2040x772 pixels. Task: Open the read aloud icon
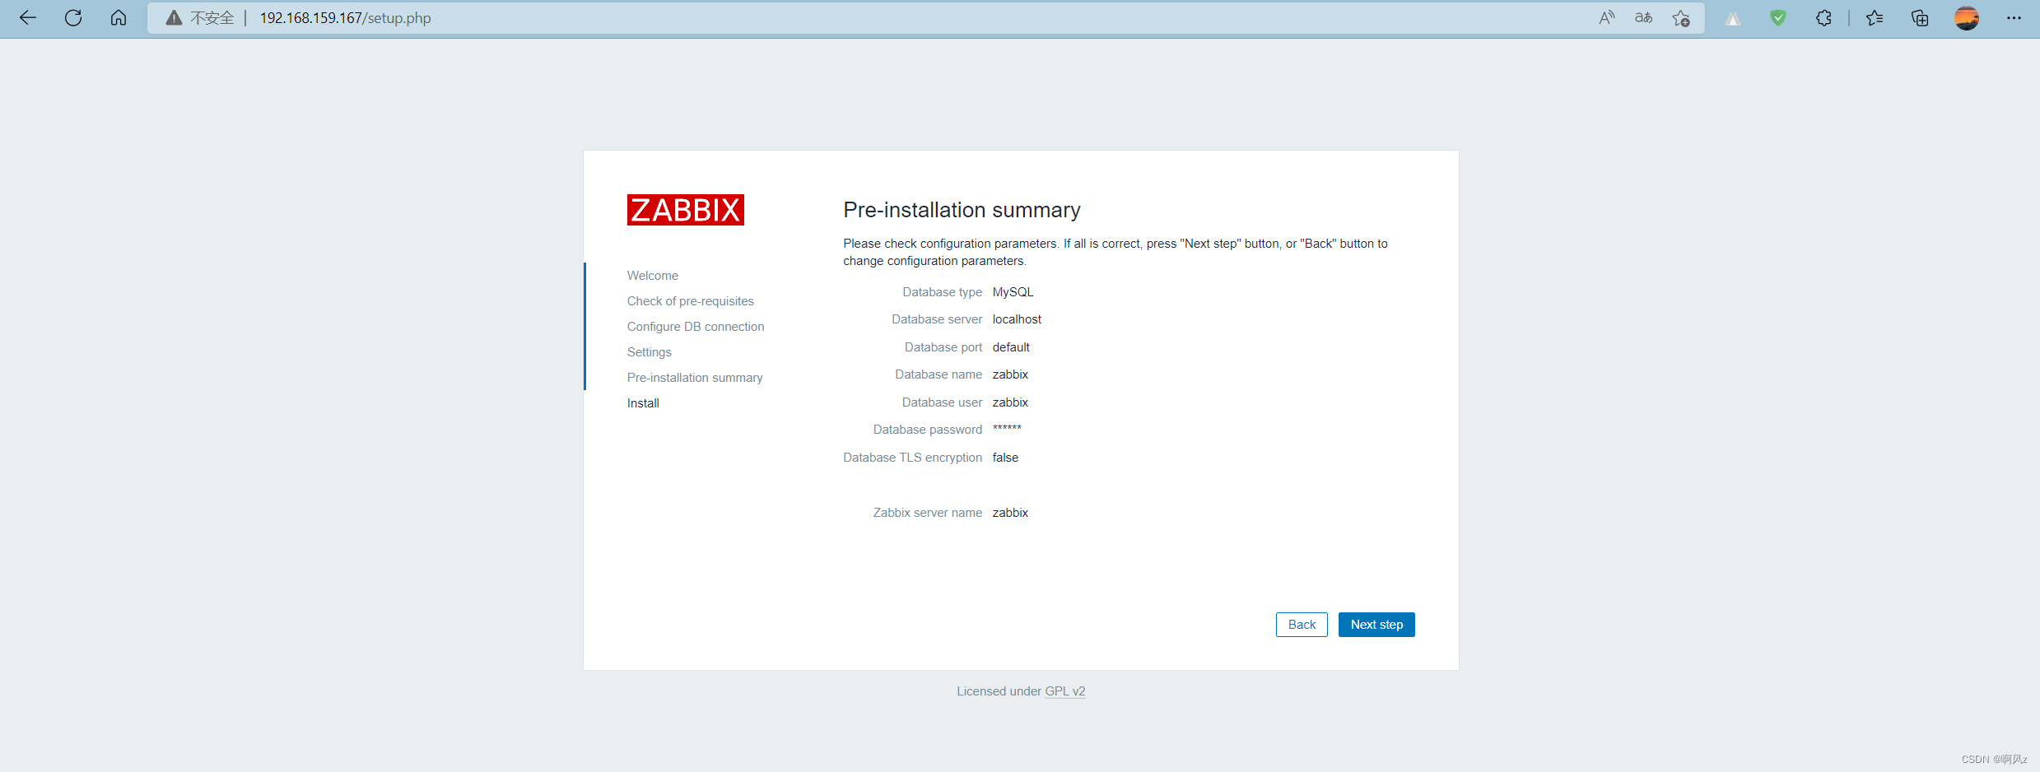coord(1606,18)
